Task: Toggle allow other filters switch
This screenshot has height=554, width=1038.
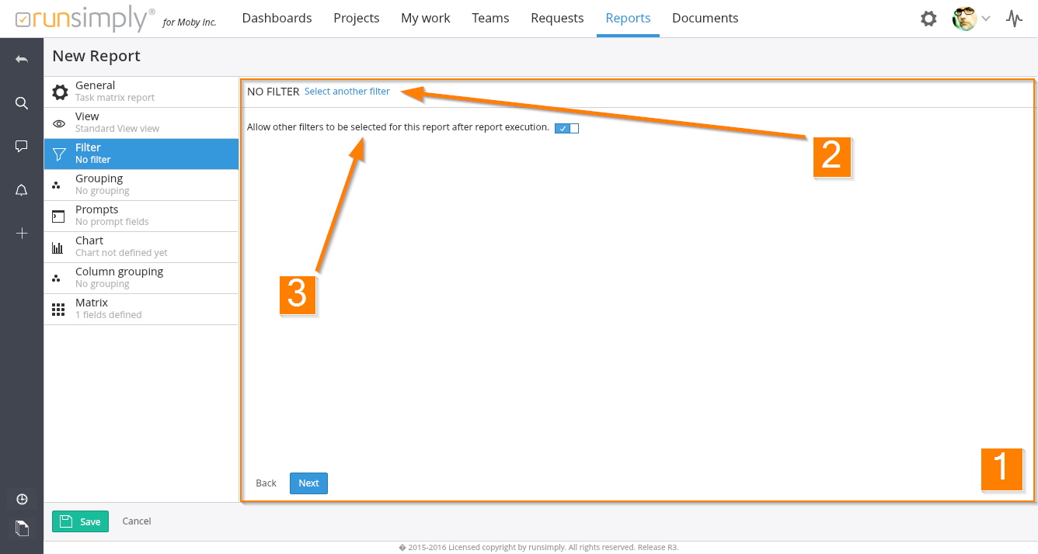Action: pos(566,128)
